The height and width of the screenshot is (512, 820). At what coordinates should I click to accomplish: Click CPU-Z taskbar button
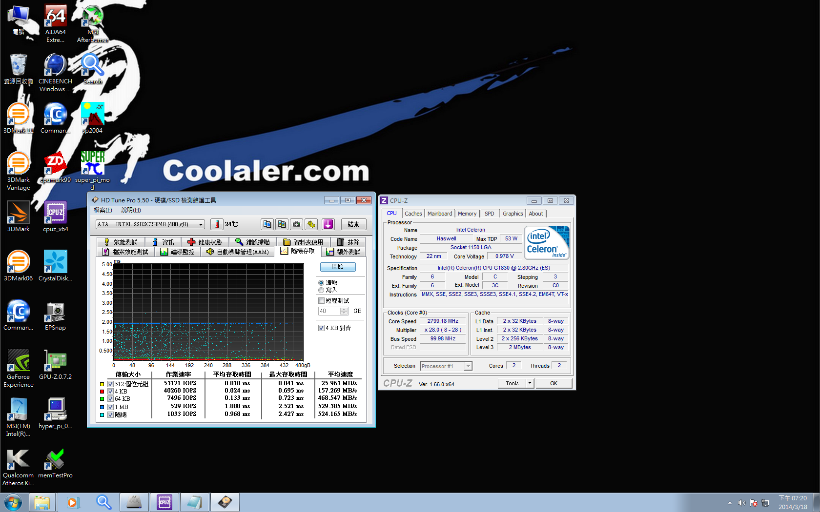(x=164, y=502)
